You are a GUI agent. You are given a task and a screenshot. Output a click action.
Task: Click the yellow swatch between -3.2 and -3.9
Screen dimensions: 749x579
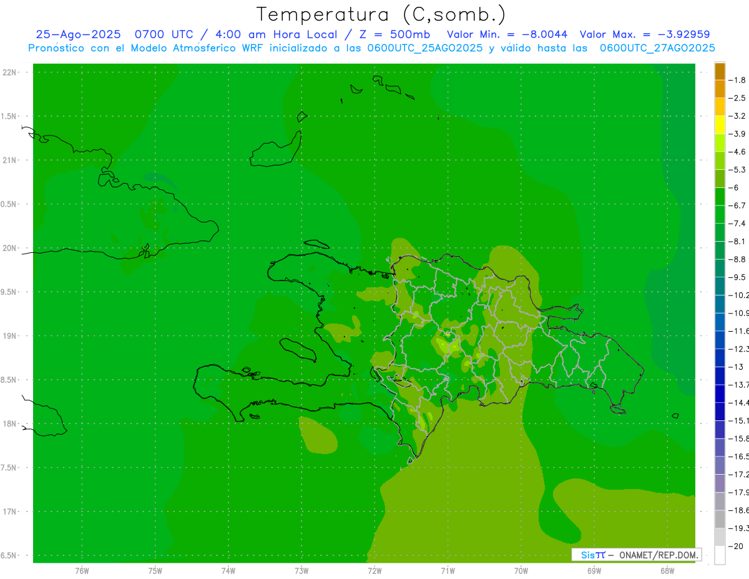[720, 125]
